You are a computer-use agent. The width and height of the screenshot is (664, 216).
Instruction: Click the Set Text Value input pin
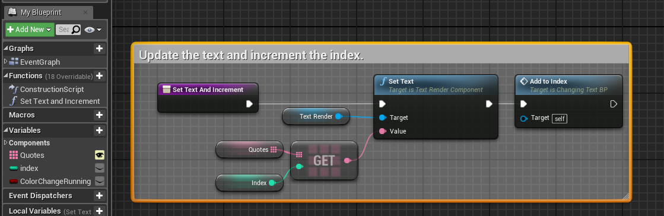coord(382,131)
